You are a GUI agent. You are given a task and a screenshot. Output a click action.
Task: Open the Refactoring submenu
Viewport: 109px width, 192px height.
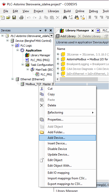tap(67, 112)
